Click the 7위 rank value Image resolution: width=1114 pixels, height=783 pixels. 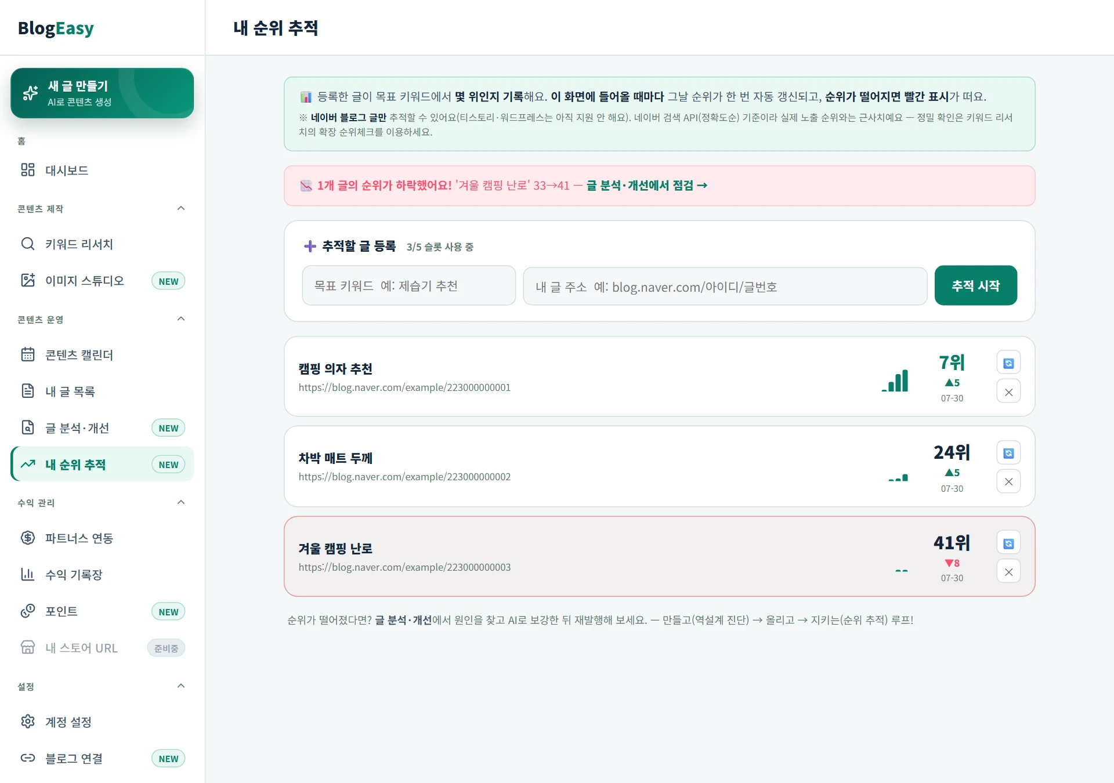click(x=952, y=362)
